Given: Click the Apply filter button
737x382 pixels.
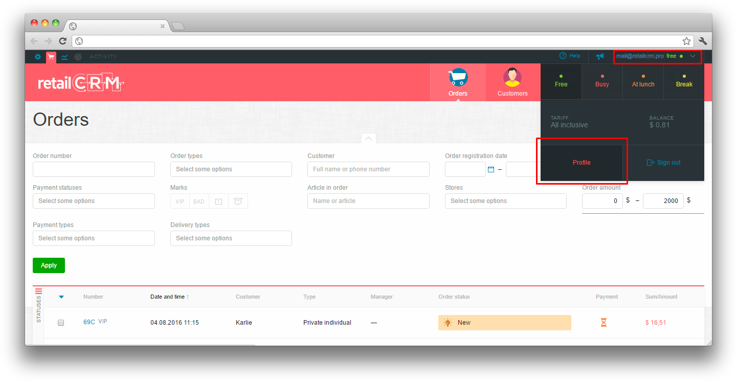Looking at the screenshot, I should pos(49,265).
